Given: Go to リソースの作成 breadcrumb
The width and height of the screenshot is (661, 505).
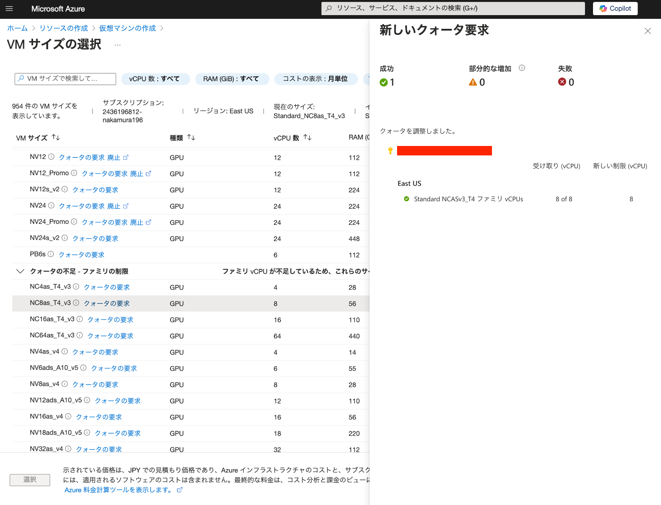Looking at the screenshot, I should pos(64,28).
